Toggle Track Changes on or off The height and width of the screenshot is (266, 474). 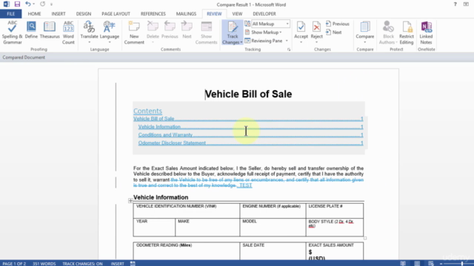tap(232, 29)
